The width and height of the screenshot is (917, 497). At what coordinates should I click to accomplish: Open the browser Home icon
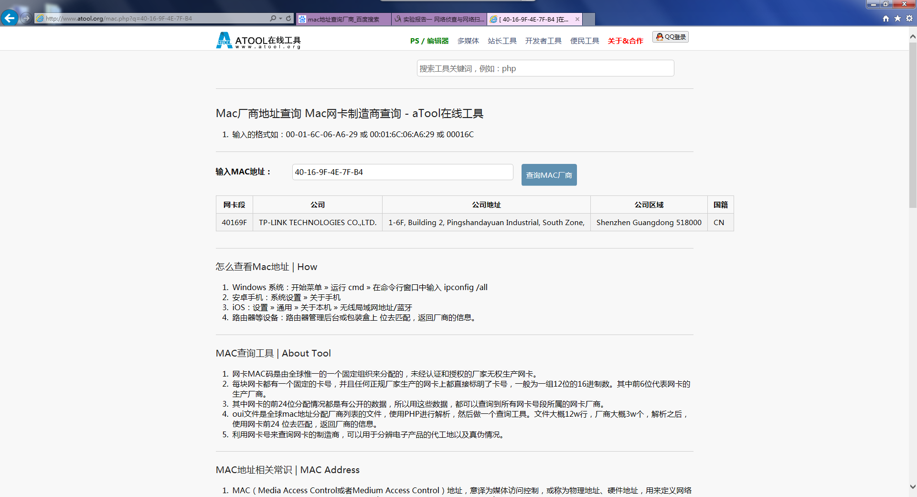click(x=886, y=19)
